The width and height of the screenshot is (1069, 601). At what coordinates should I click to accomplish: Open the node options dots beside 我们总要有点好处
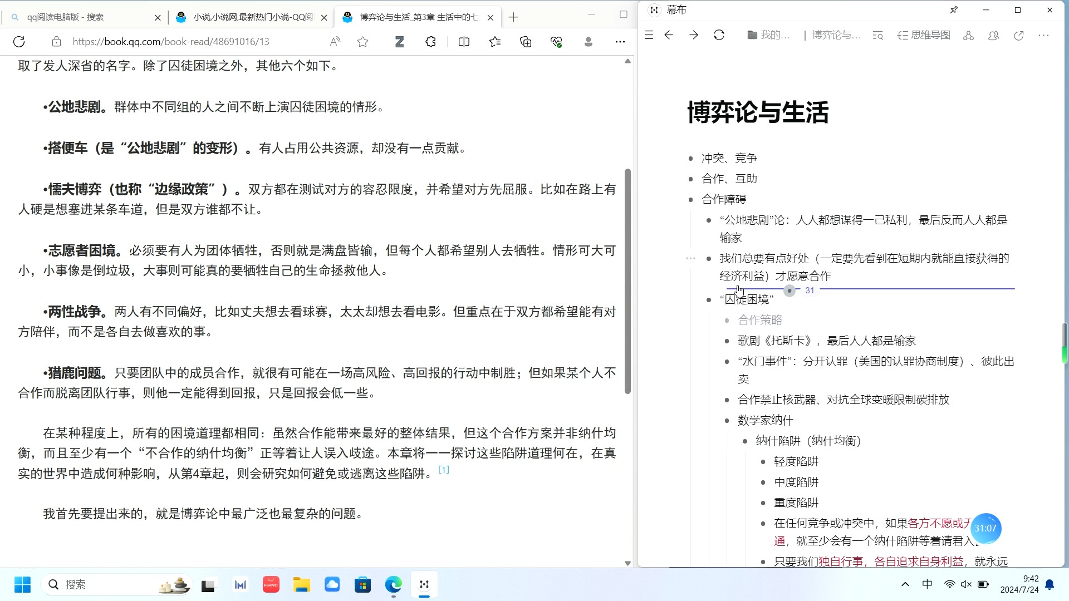690,258
